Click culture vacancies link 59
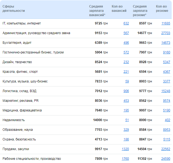 click(127, 81)
